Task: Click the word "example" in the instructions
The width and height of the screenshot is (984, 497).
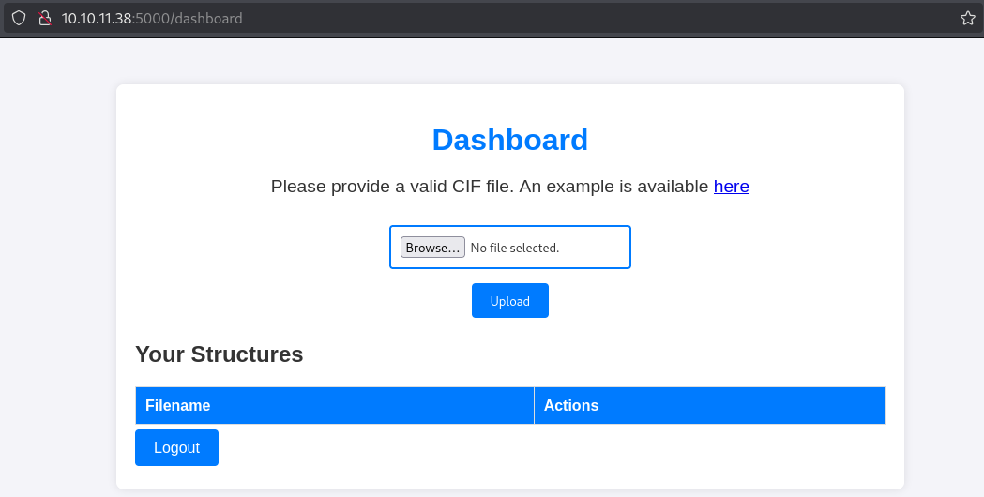Action: coord(581,187)
